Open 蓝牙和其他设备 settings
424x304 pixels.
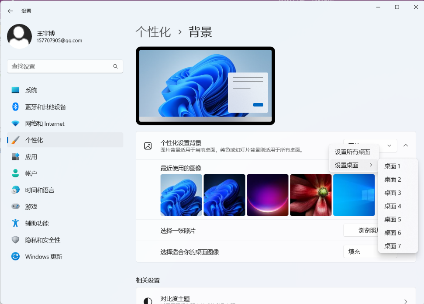65,107
